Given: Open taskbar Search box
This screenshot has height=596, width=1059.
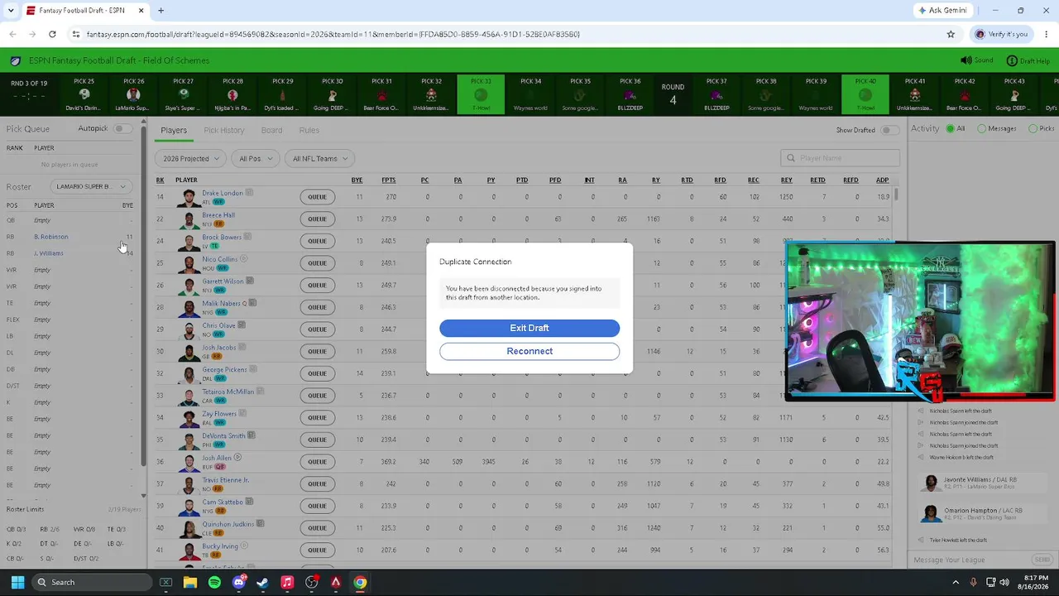Looking at the screenshot, I should [x=91, y=582].
